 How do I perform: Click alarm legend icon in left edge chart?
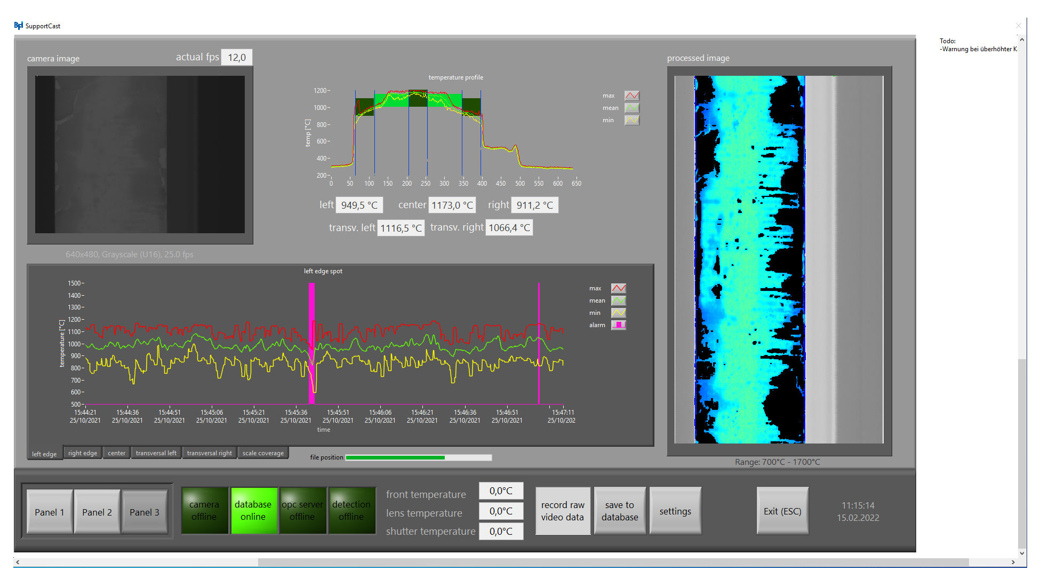click(619, 325)
